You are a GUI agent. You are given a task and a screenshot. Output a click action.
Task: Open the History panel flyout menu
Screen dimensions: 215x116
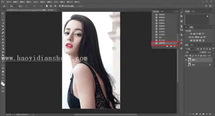click(x=177, y=12)
